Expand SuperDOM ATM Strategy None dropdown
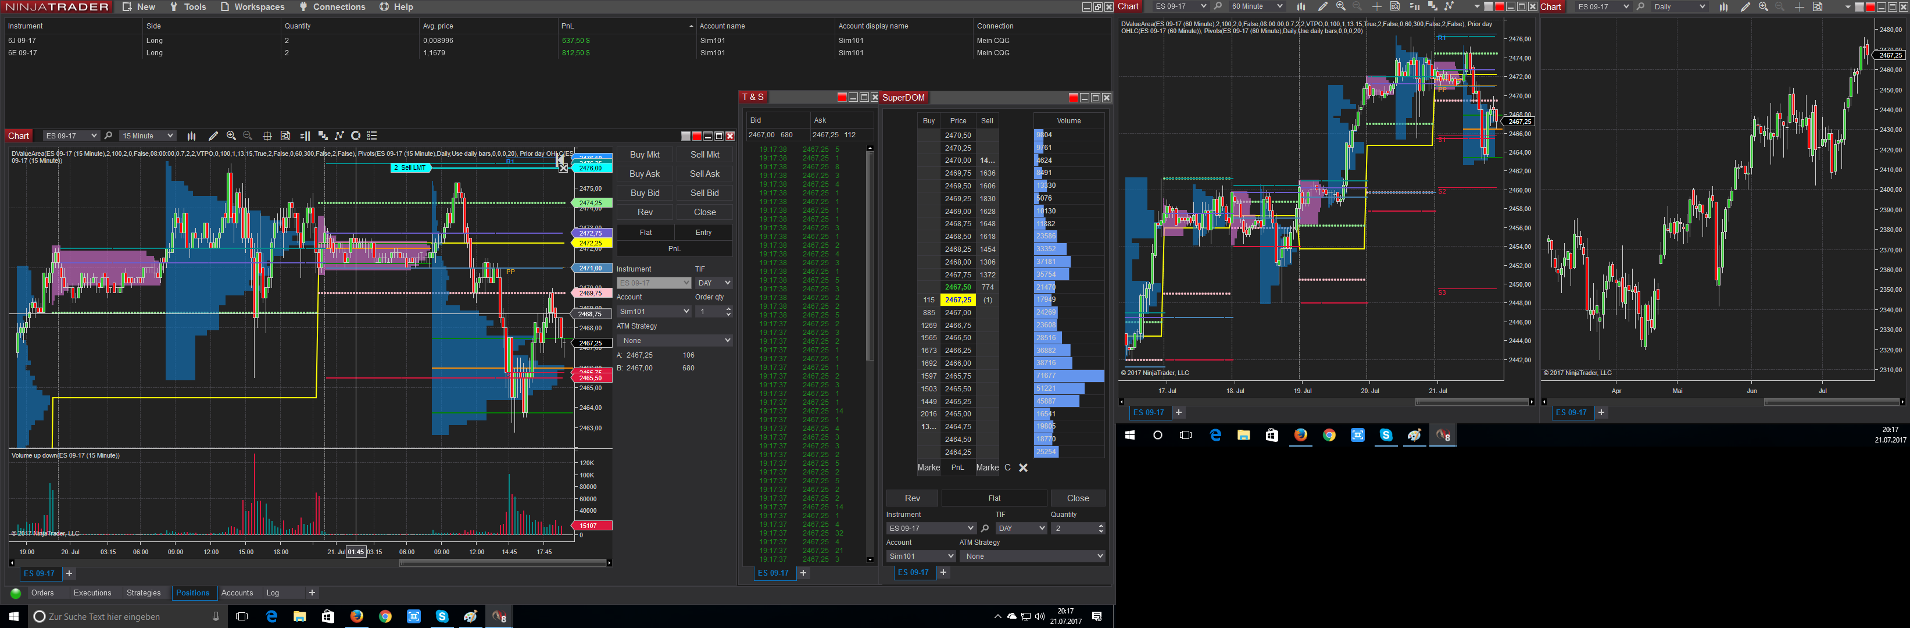The image size is (1910, 628). pos(1032,556)
